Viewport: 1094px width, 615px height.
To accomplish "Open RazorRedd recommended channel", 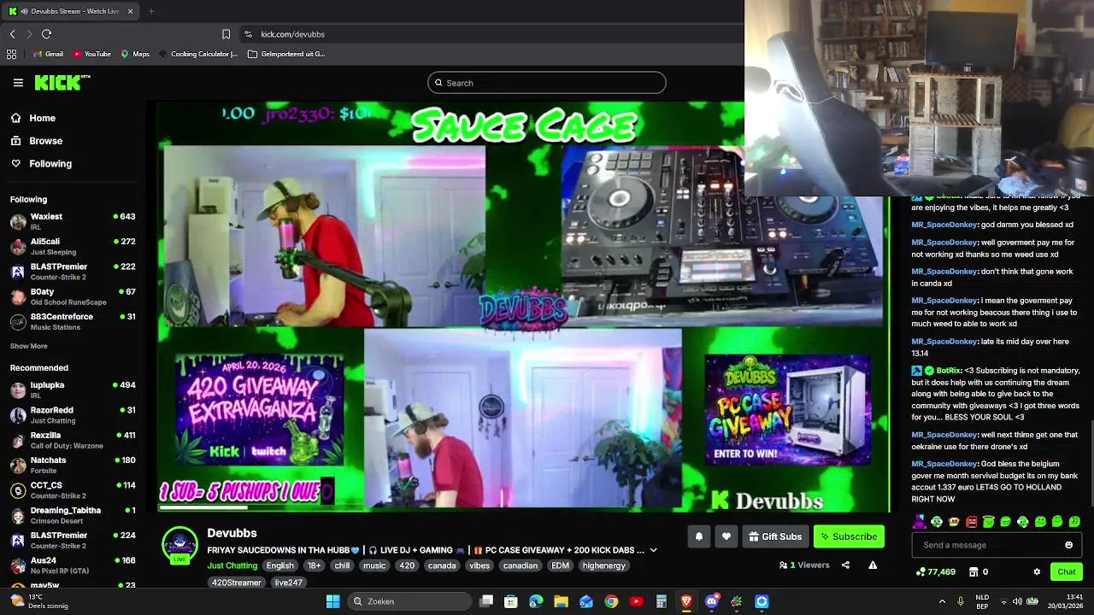I will tap(73, 414).
